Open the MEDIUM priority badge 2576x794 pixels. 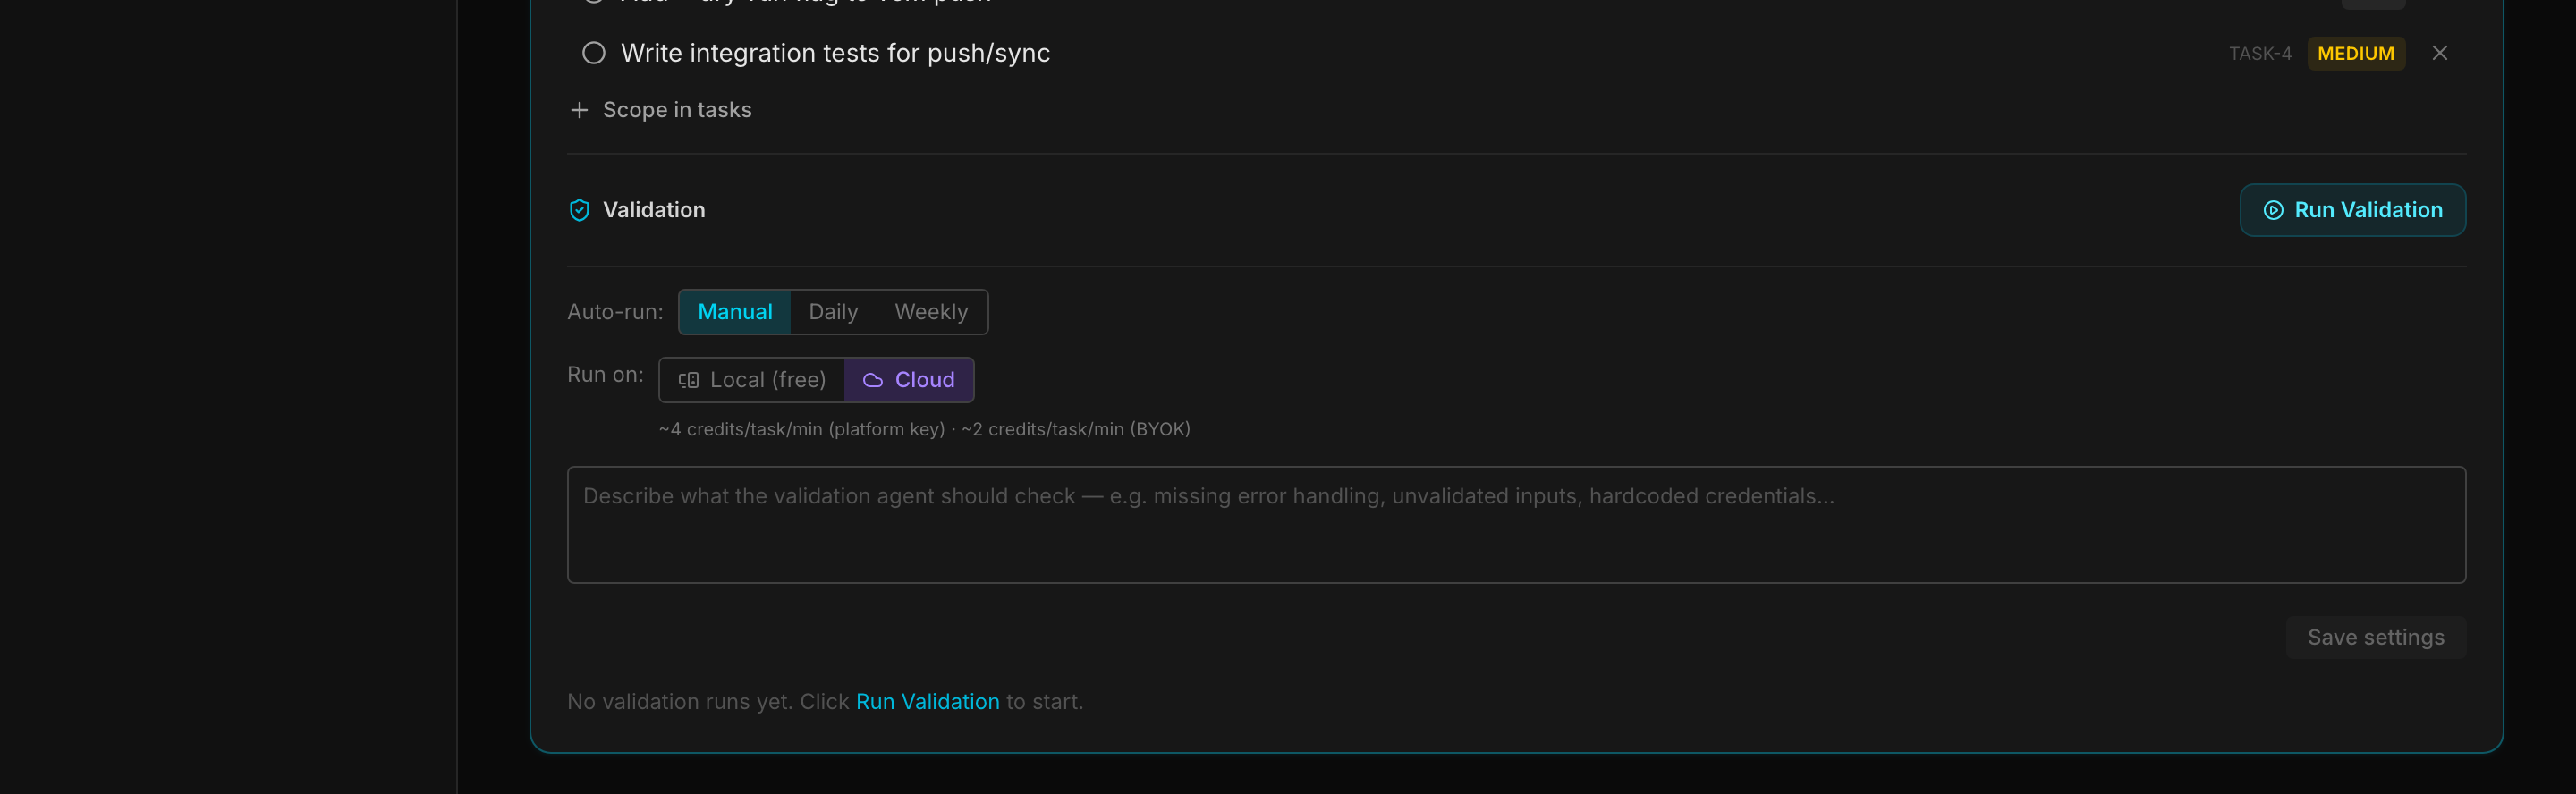pos(2355,53)
